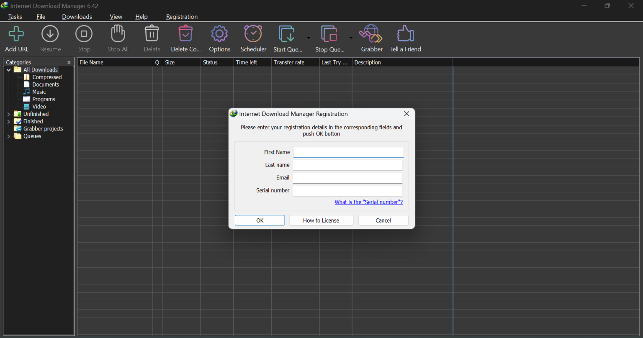This screenshot has width=643, height=338.
Task: Sort by Last Try column header
Action: 336,62
